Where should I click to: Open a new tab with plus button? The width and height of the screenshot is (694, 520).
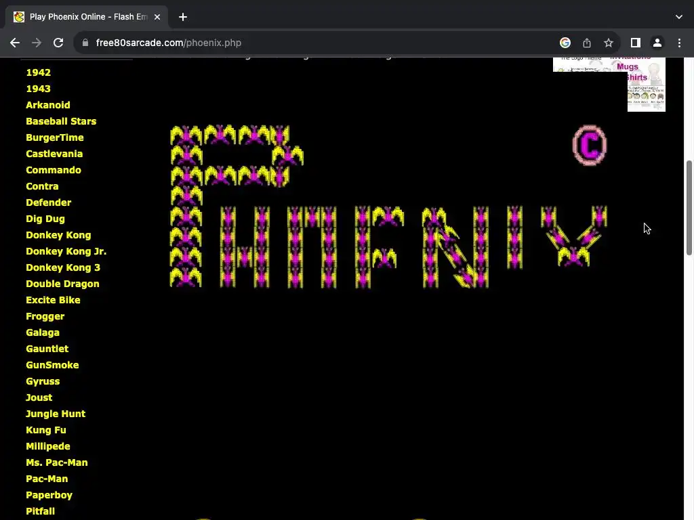[x=183, y=17]
